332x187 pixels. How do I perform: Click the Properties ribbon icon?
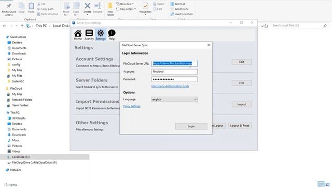tap(145, 9)
